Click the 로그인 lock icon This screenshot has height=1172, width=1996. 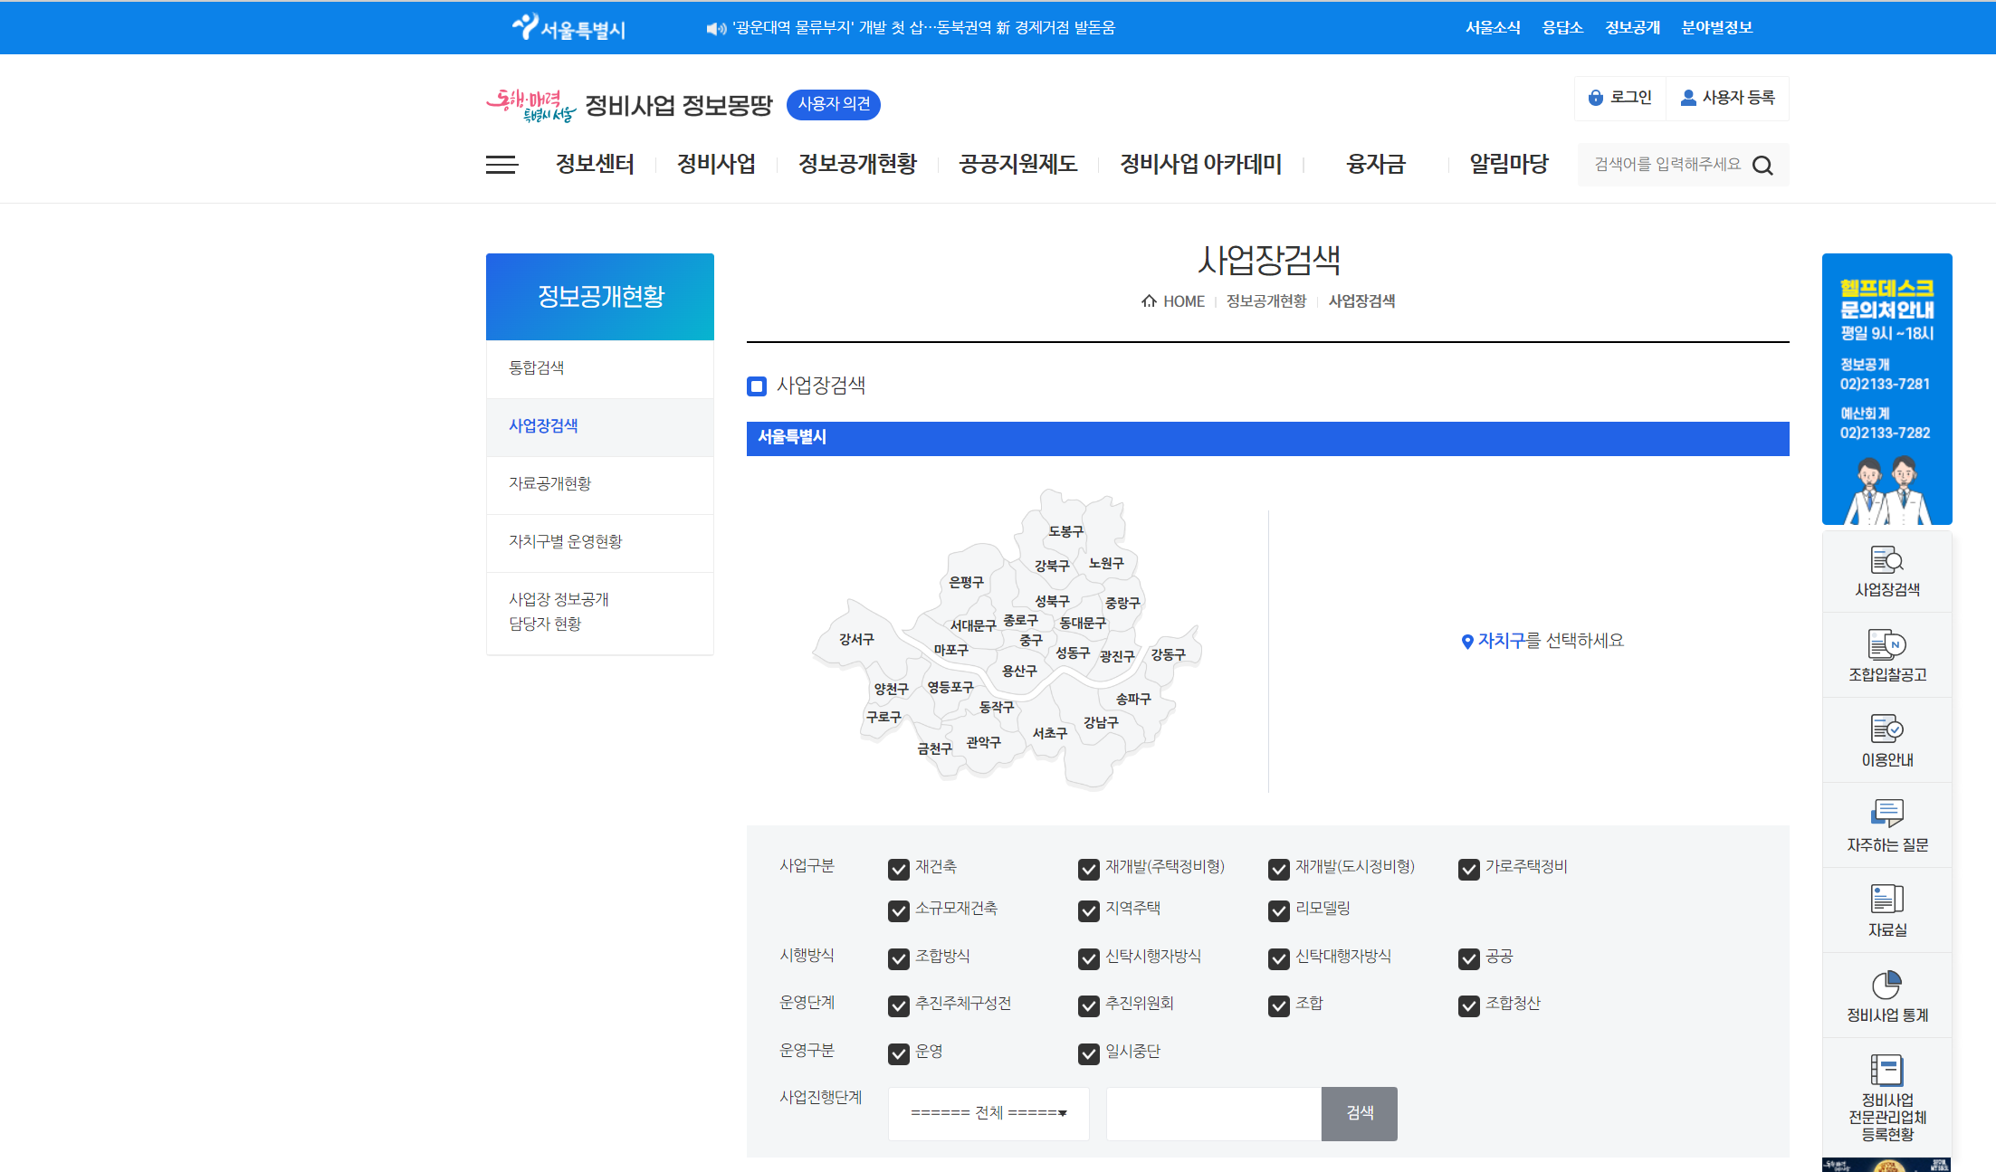pyautogui.click(x=1596, y=98)
